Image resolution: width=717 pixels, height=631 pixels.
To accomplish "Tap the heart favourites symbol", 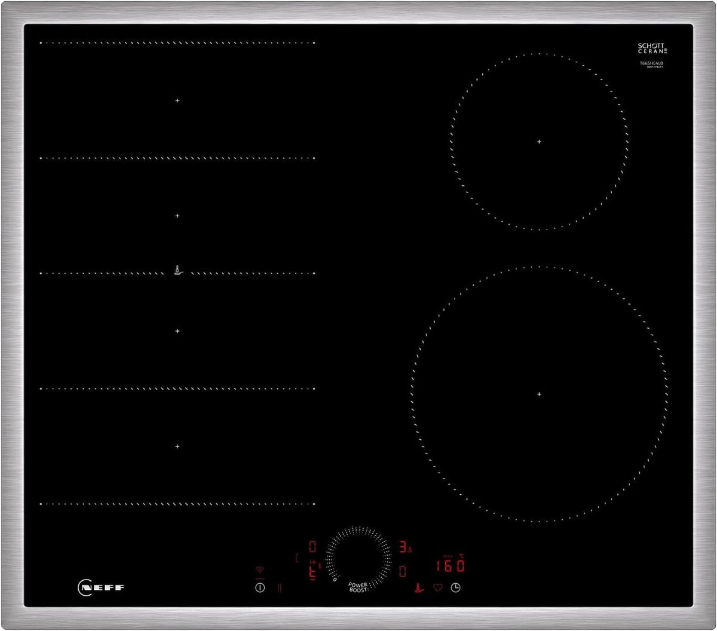I will (x=437, y=588).
